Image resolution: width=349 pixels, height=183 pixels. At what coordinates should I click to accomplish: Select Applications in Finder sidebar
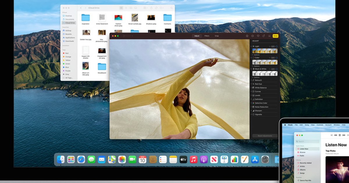pyautogui.click(x=69, y=37)
